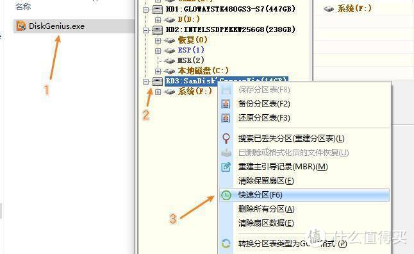The width and height of the screenshot is (414, 254).
Task: Click the 名称 column header
Action: click(x=23, y=6)
